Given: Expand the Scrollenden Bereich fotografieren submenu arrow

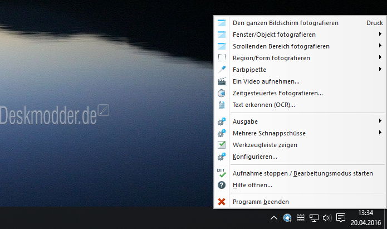Looking at the screenshot, I should (380, 46).
